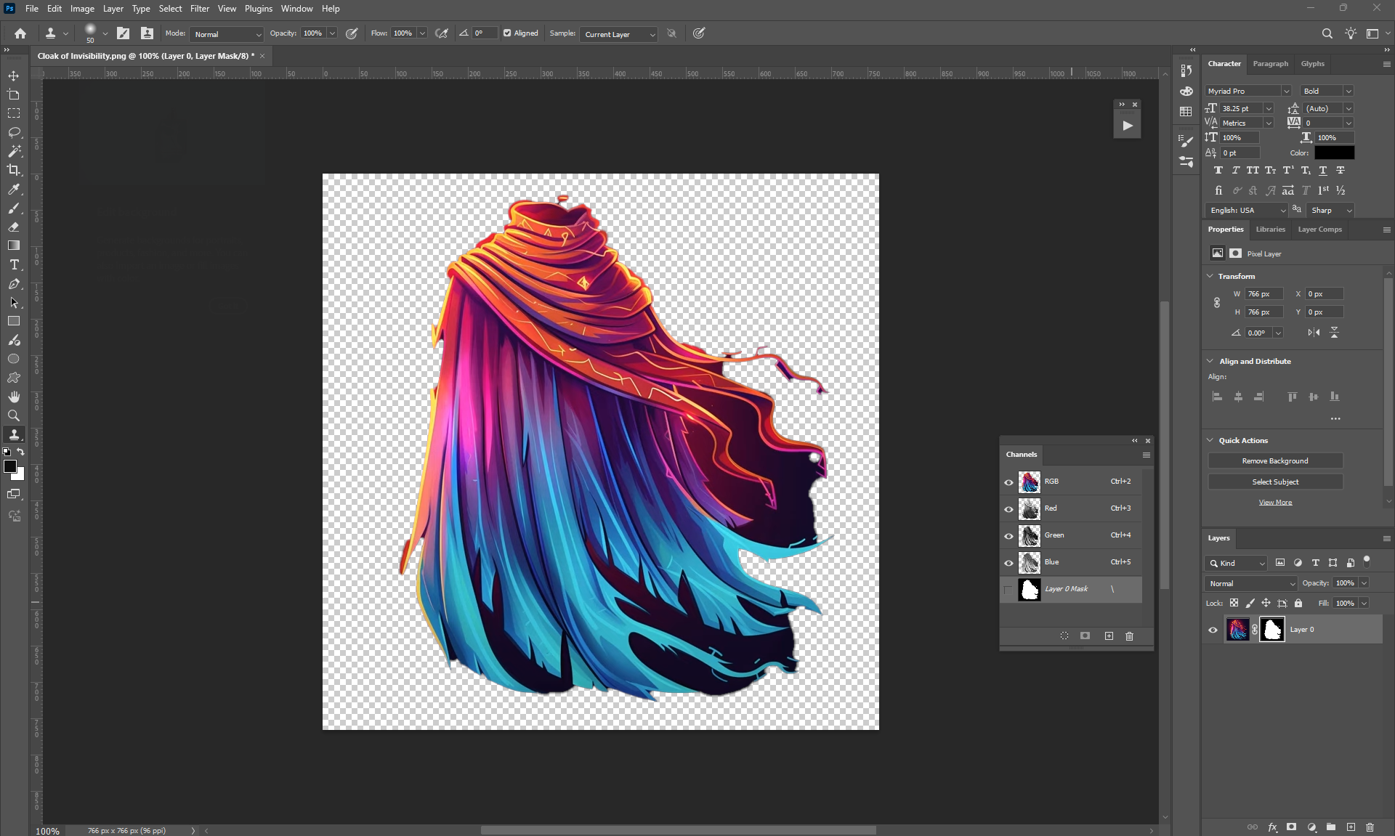Click the delete channel trash icon
This screenshot has height=836, width=1395.
tap(1129, 636)
